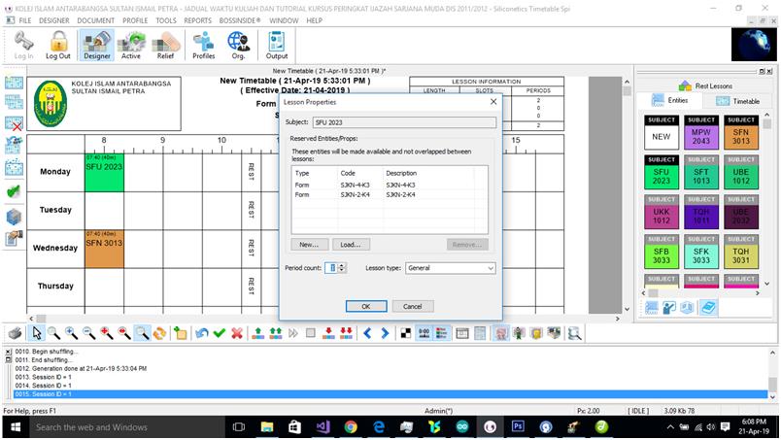Click the Load... button
The height and width of the screenshot is (440, 781).
tap(351, 245)
